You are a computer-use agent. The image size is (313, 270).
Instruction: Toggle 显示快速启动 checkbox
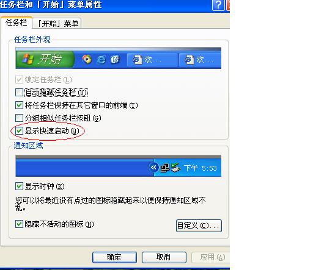(x=19, y=131)
